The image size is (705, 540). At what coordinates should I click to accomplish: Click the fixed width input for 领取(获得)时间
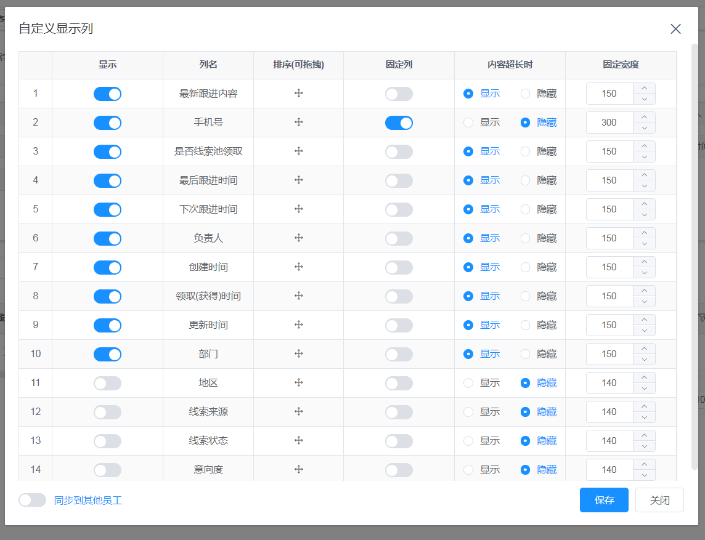click(x=609, y=296)
